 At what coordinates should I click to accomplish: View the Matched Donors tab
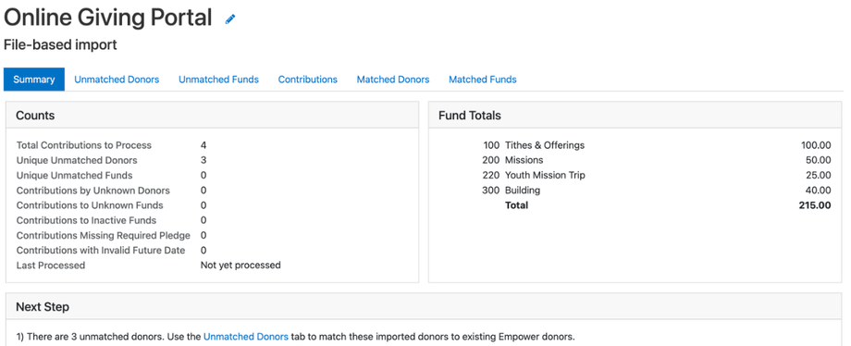pyautogui.click(x=393, y=80)
